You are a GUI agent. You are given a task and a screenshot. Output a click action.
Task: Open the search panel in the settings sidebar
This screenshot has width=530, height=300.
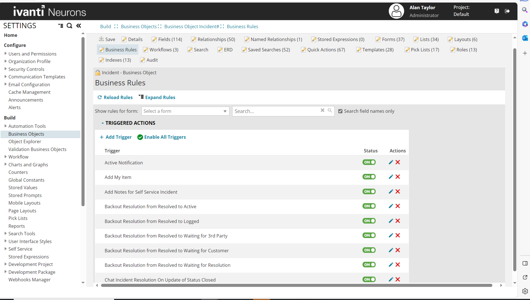coord(69,25)
